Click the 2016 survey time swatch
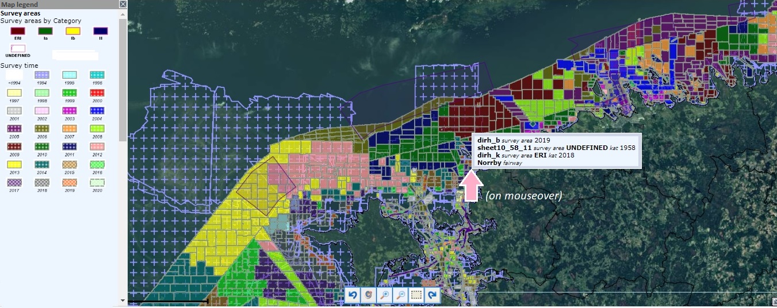 coord(97,164)
